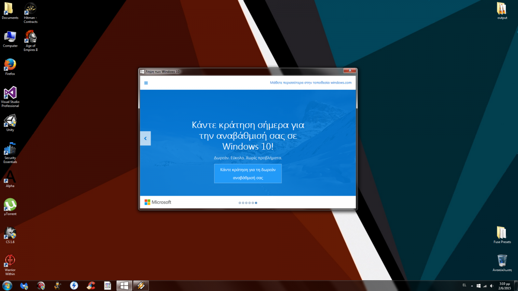Launch µTorrent from desktop
Viewport: 518px width, 291px height.
tap(10, 207)
